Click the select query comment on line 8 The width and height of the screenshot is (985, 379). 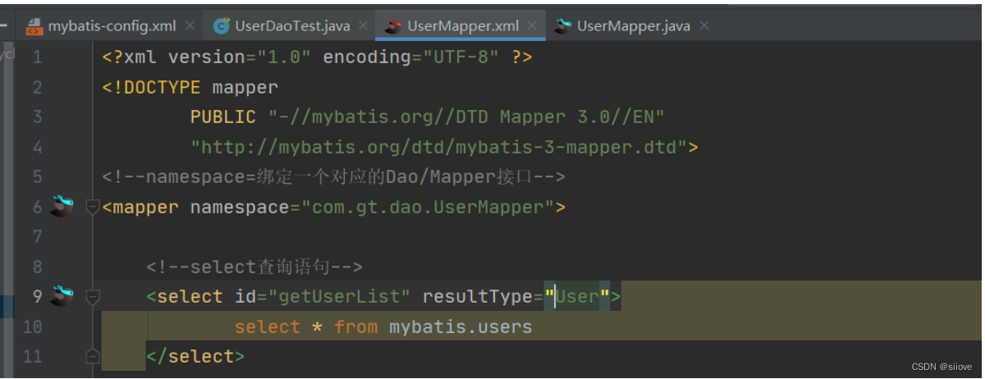[254, 267]
